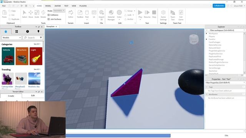Viewport: 246px width, 138px height.
Task: Open Toolbox Creations lightbulb tab
Action: coord(38,31)
